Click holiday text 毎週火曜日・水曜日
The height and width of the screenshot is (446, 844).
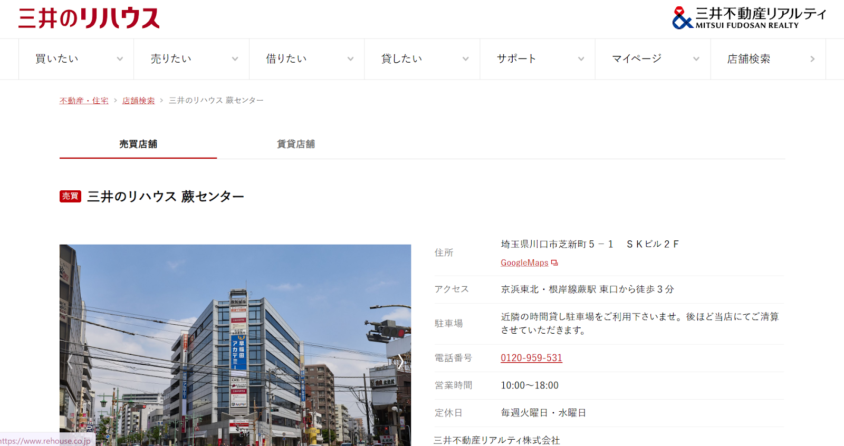[543, 413]
